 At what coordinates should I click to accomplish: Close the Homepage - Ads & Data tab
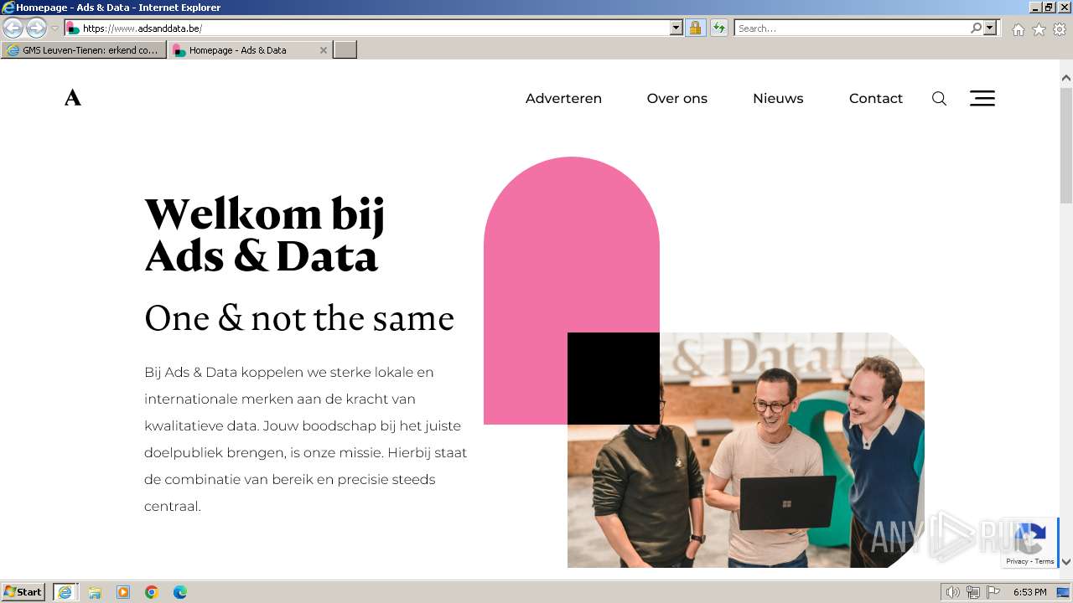(x=324, y=50)
